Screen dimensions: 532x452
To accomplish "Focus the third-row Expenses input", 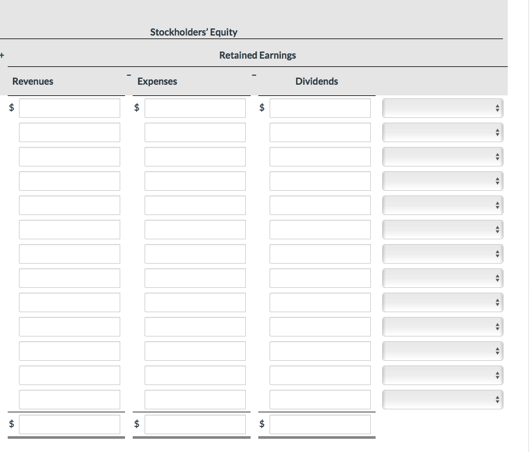I will point(195,157).
